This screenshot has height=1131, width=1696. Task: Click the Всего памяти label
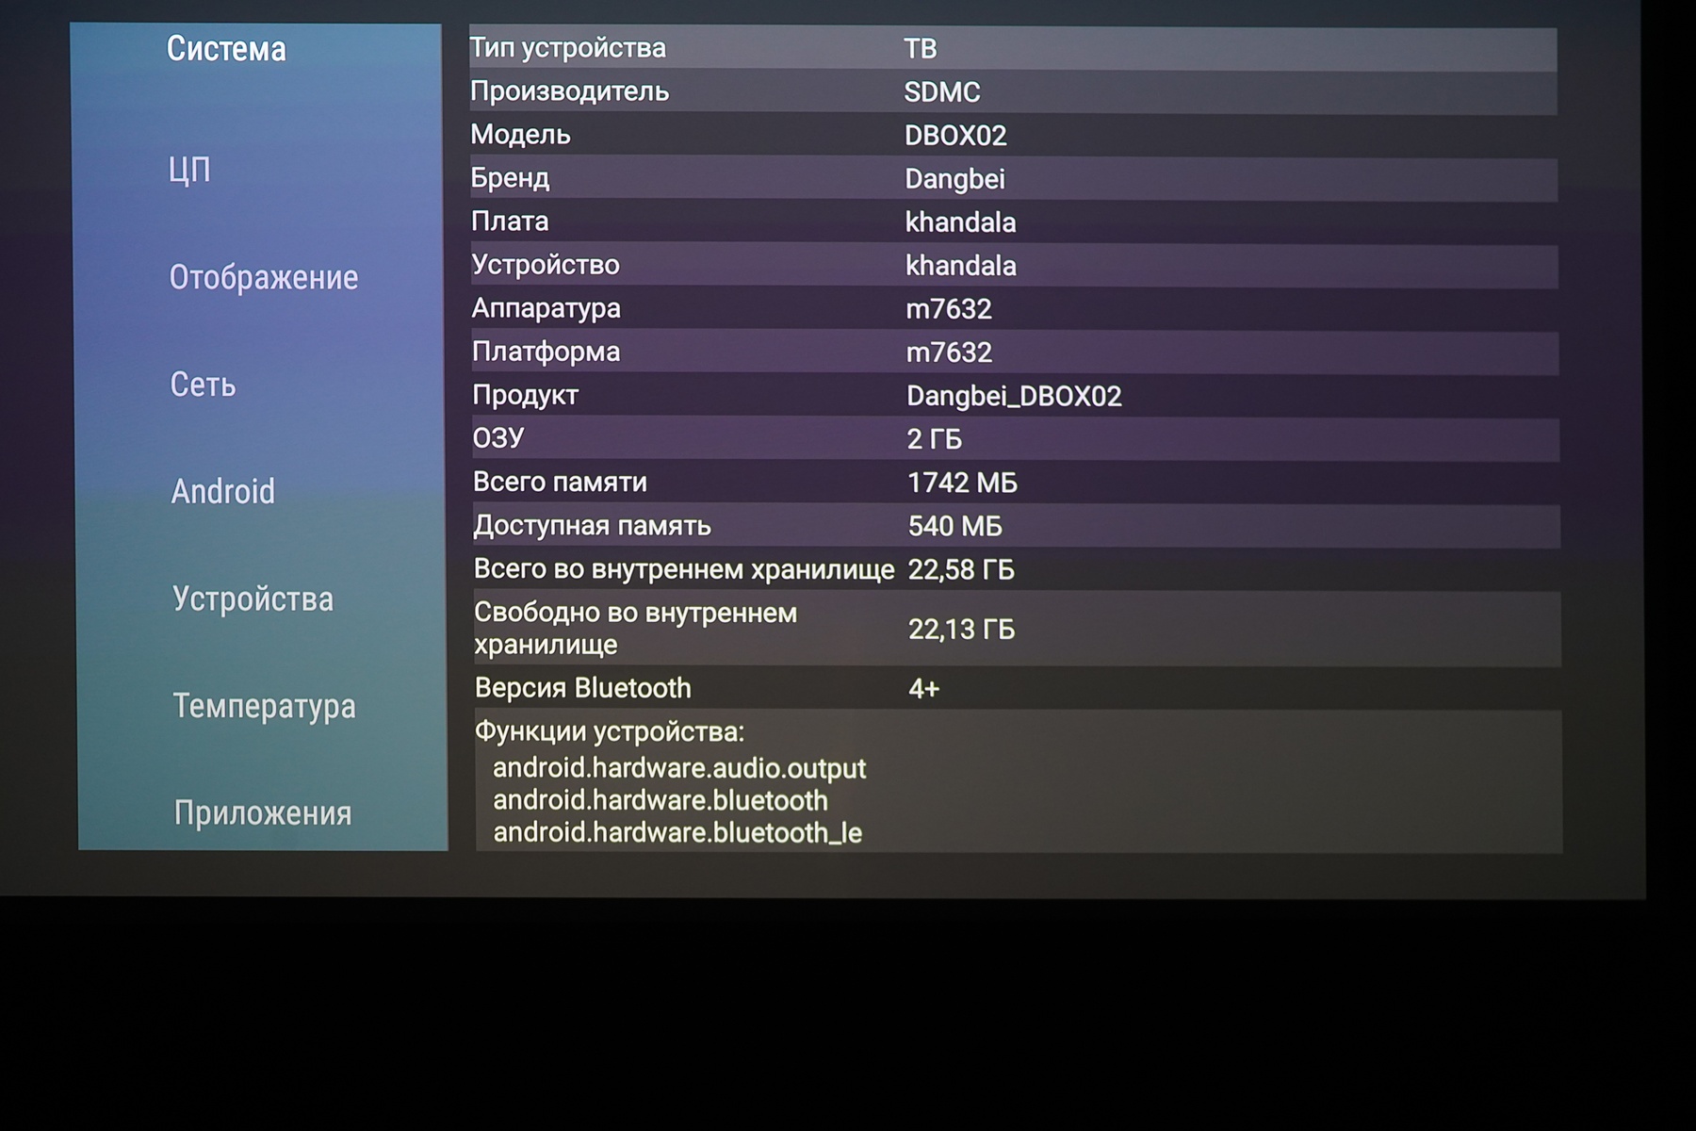pos(560,482)
